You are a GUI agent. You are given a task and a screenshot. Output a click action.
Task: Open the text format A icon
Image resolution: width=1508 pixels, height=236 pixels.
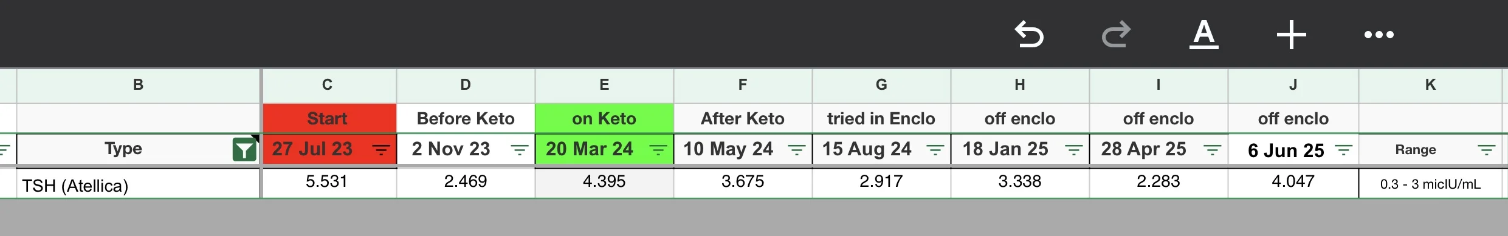[1204, 34]
